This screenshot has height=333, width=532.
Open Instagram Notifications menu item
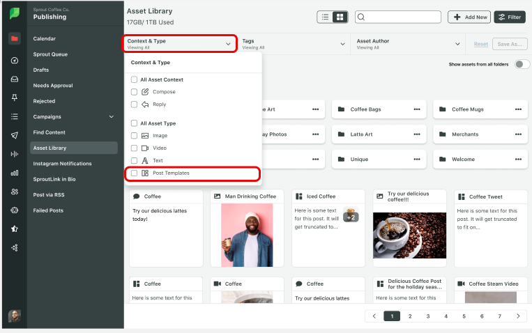[63, 164]
